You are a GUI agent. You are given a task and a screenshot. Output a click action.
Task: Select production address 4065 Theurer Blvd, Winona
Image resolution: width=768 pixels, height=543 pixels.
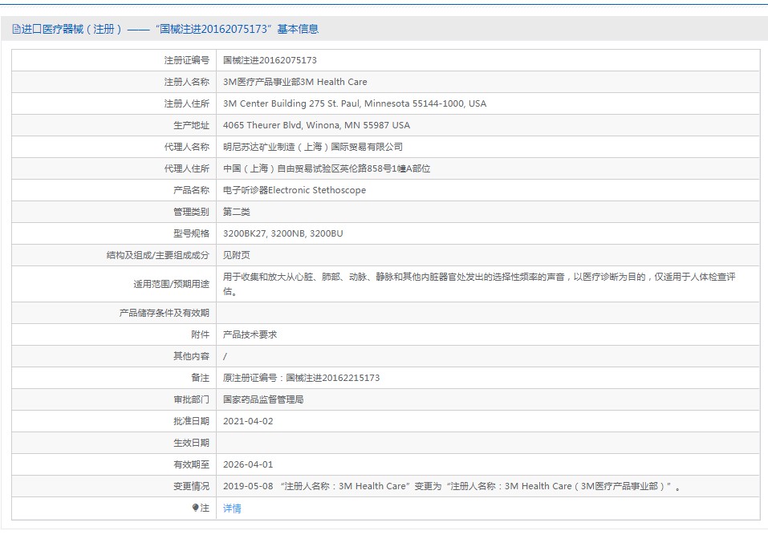316,125
